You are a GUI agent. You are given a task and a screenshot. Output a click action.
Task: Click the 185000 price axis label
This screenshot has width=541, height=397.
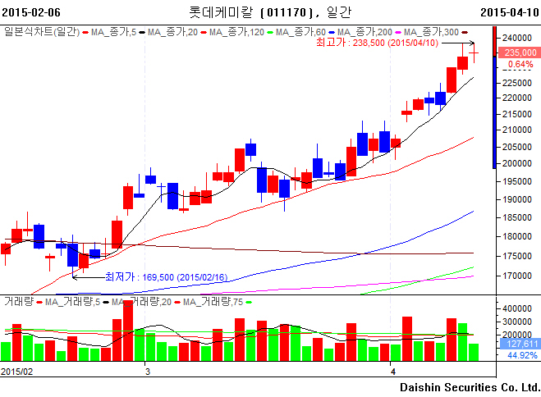click(x=517, y=217)
